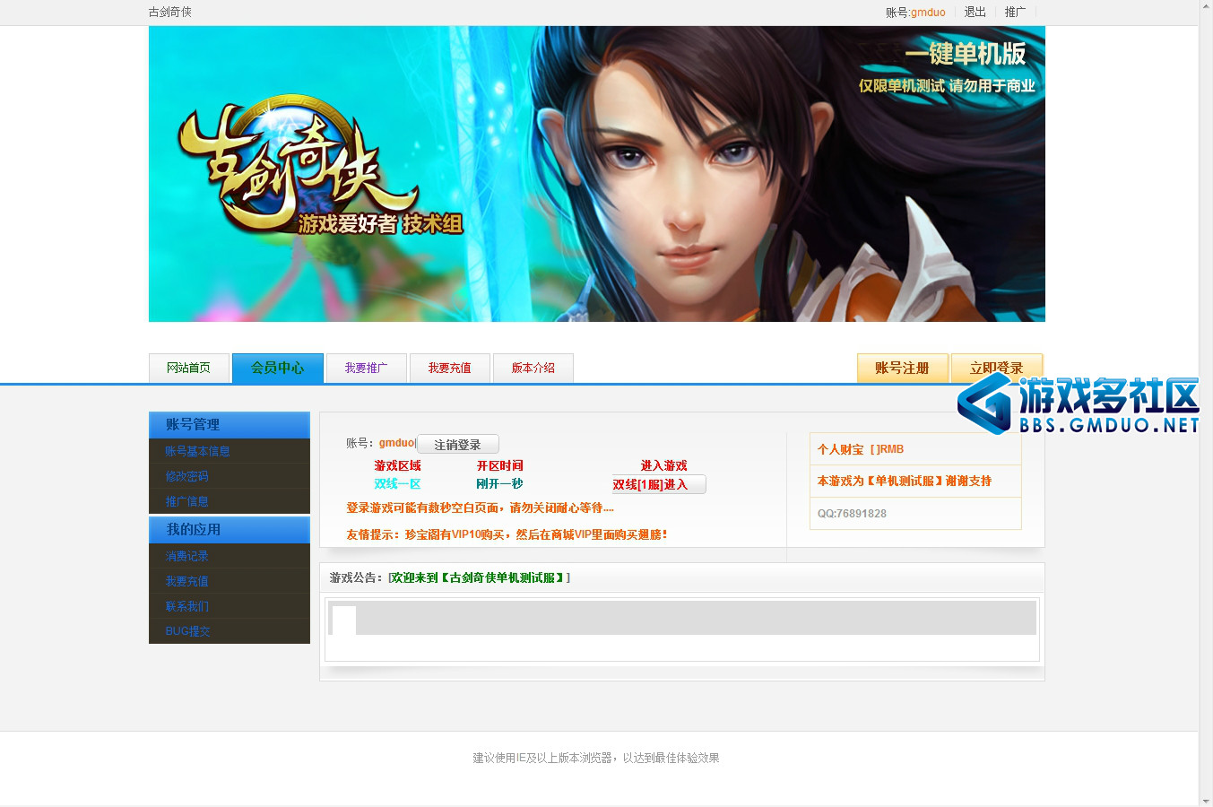1213x807 pixels.
Task: Click the page vertical scrollbar
Action: tap(1206, 403)
